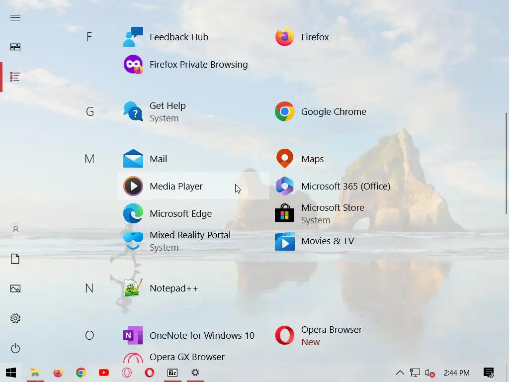509x382 pixels.
Task: Select the "Notepad++" label
Action: pyautogui.click(x=173, y=288)
